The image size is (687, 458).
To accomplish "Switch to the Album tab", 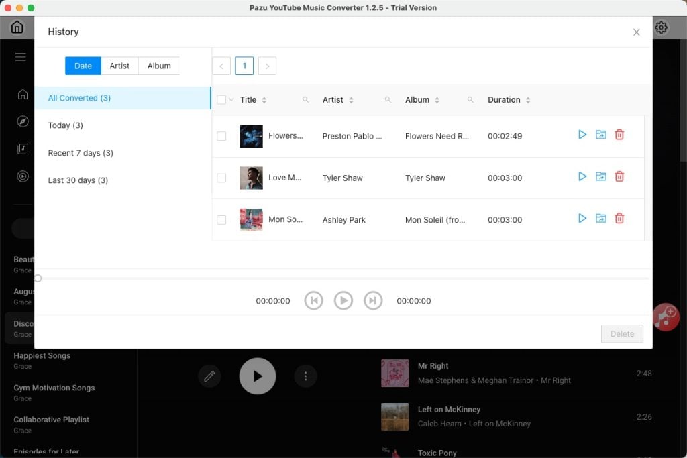I will pyautogui.click(x=159, y=66).
